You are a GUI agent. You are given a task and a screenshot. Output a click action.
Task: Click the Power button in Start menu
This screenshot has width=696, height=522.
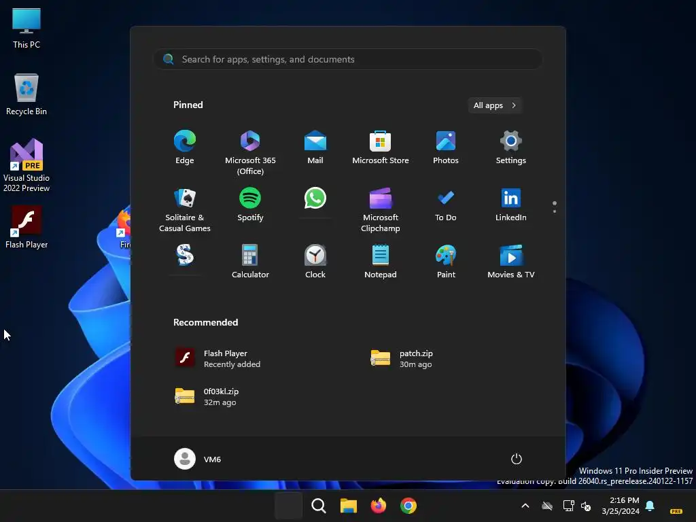(x=517, y=459)
